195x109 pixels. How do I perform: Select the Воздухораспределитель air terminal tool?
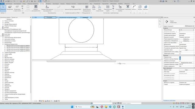(x=36, y=8)
